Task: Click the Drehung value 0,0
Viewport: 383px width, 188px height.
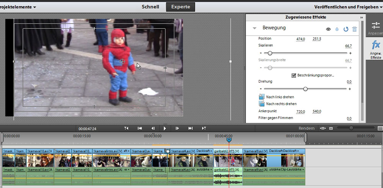Action: pos(349,82)
